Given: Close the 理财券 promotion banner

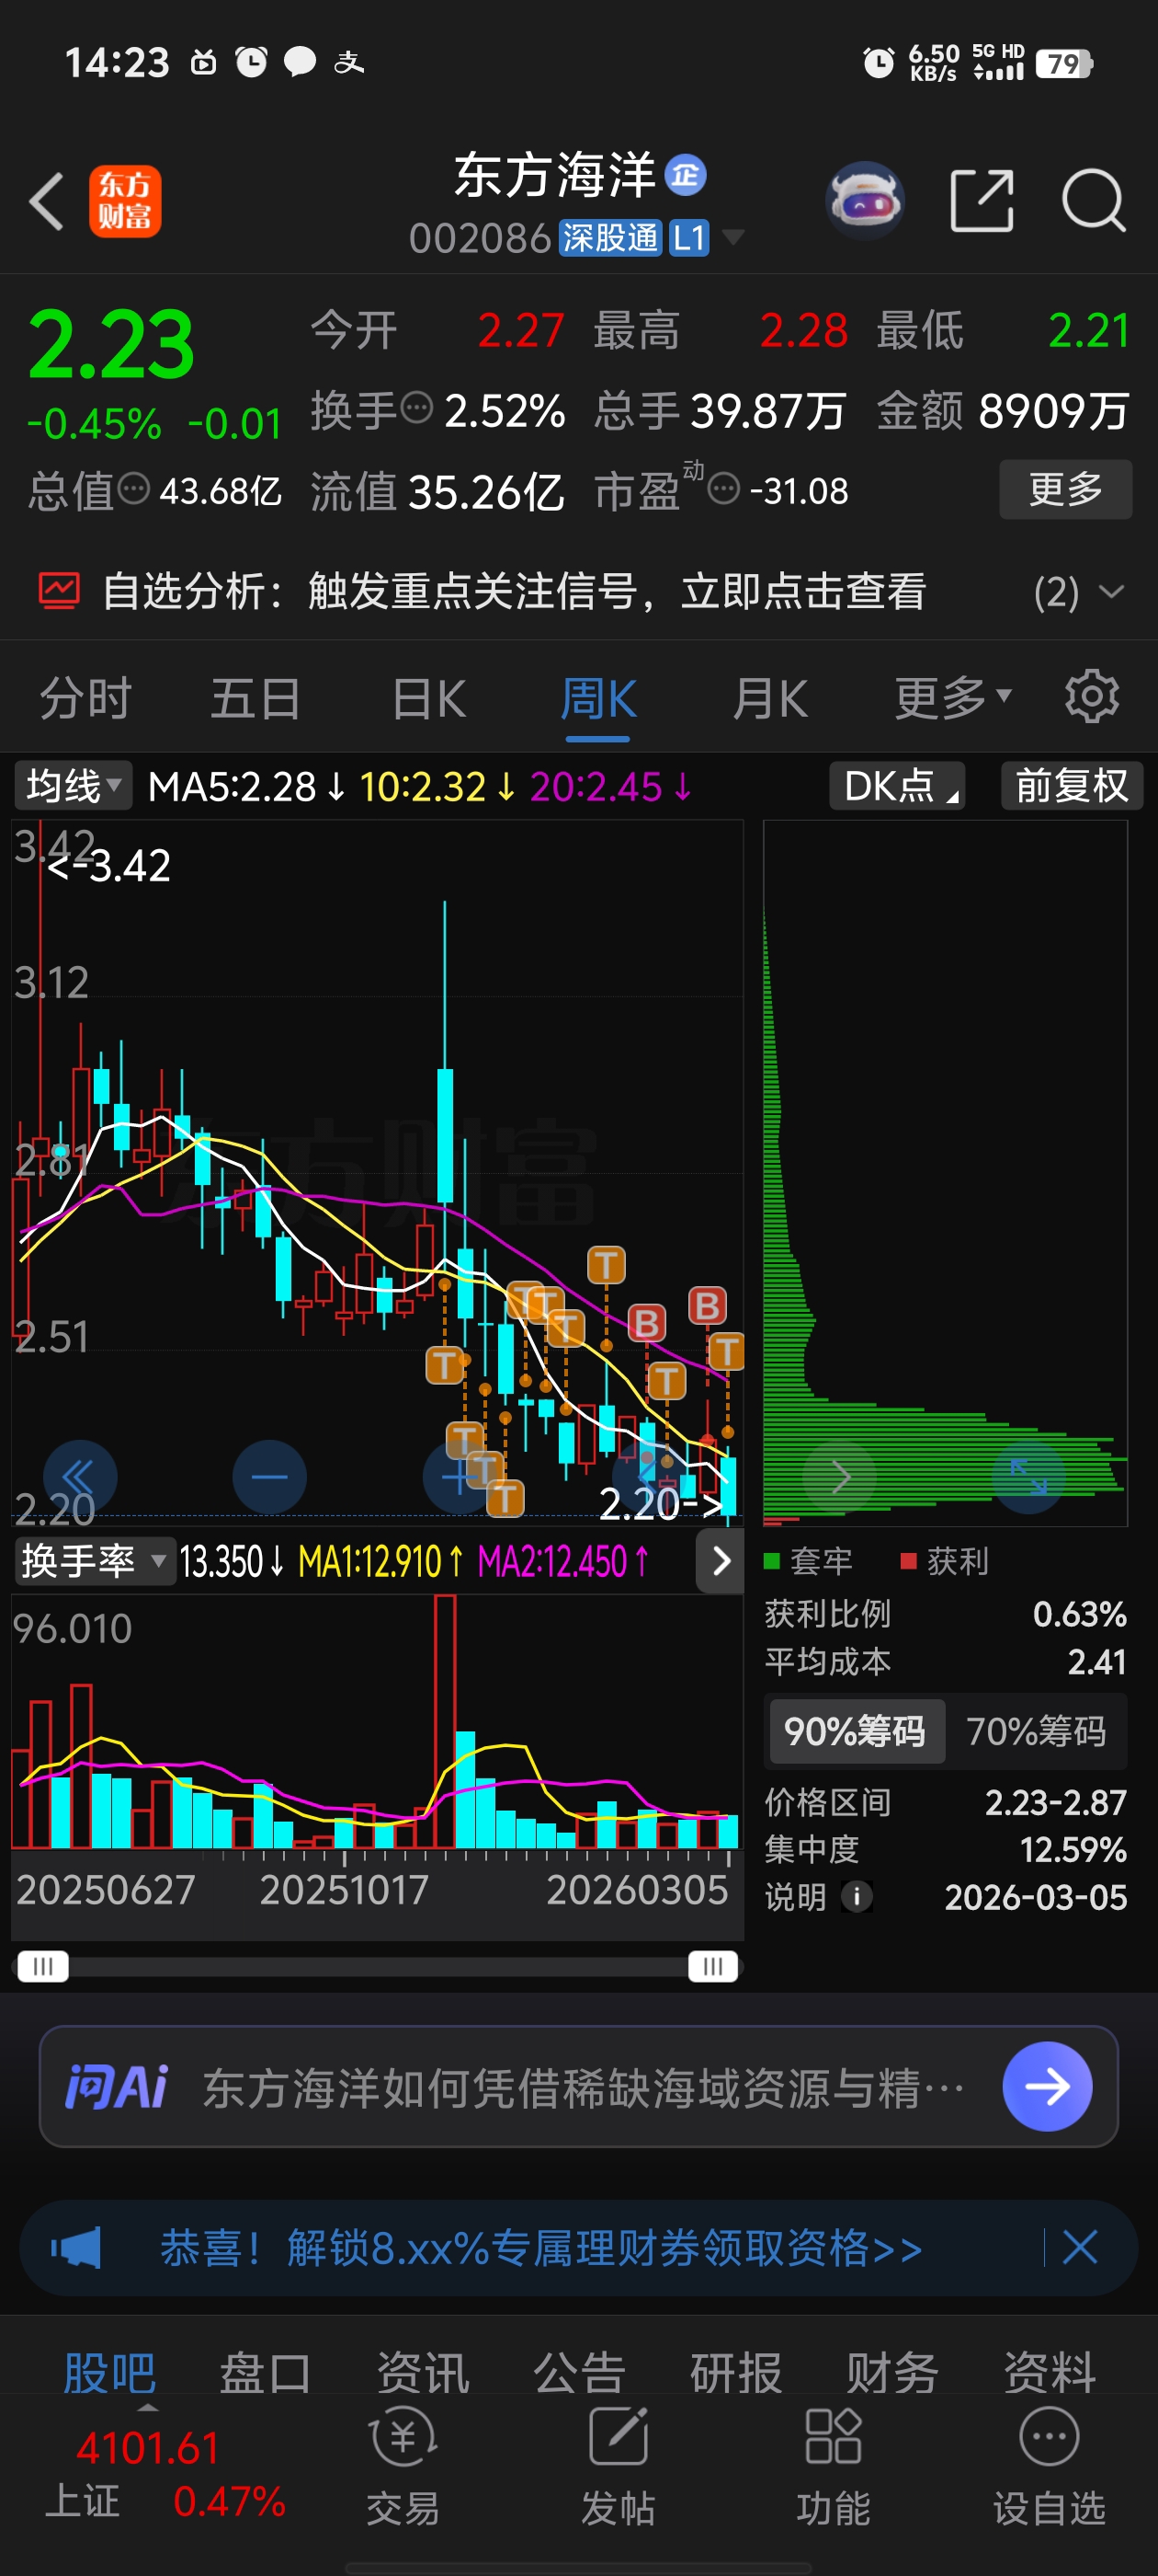Looking at the screenshot, I should [1080, 2248].
